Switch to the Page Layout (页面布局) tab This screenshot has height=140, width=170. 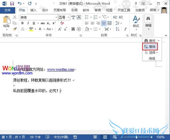tap(60, 10)
